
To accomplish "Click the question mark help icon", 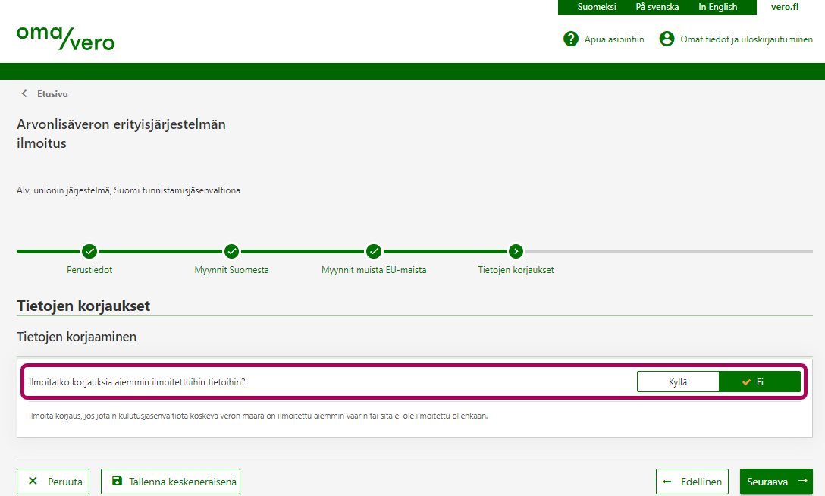I will [571, 39].
